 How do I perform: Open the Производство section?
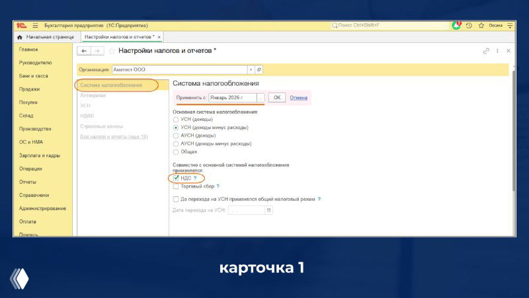coord(35,129)
